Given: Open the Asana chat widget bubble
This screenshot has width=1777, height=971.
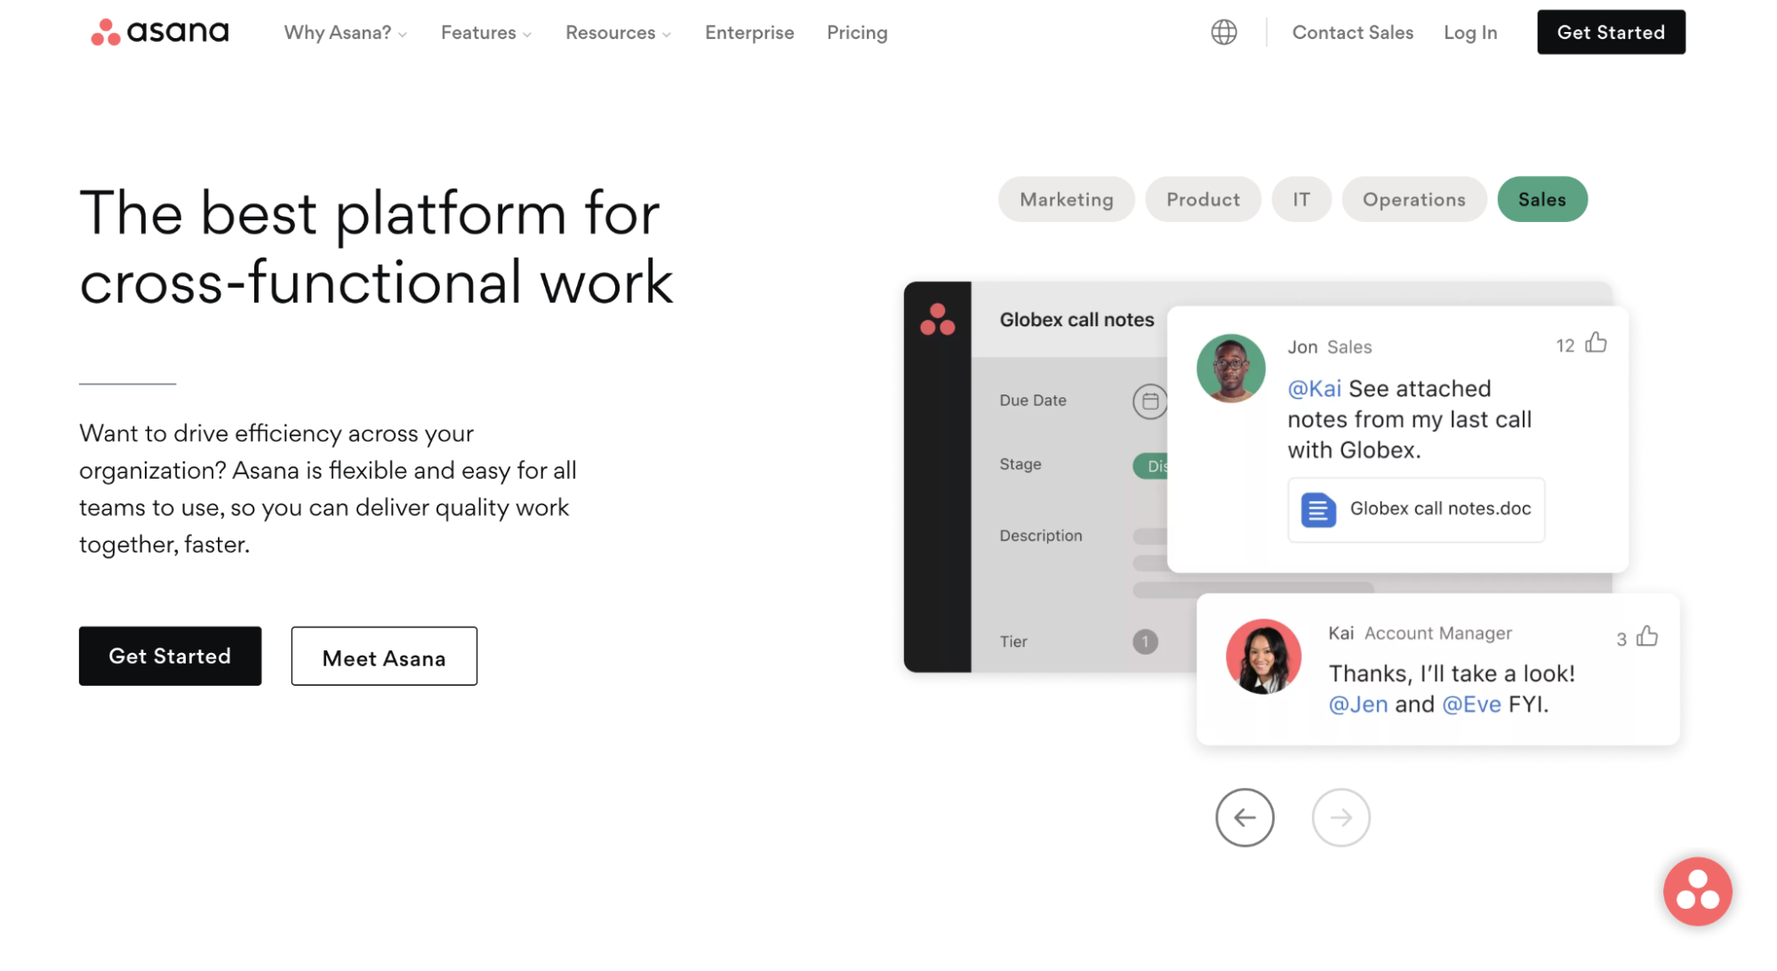Looking at the screenshot, I should click(1697, 891).
